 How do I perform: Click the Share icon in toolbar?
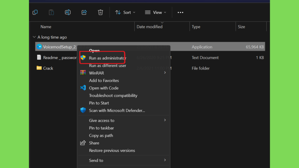coord(84,12)
